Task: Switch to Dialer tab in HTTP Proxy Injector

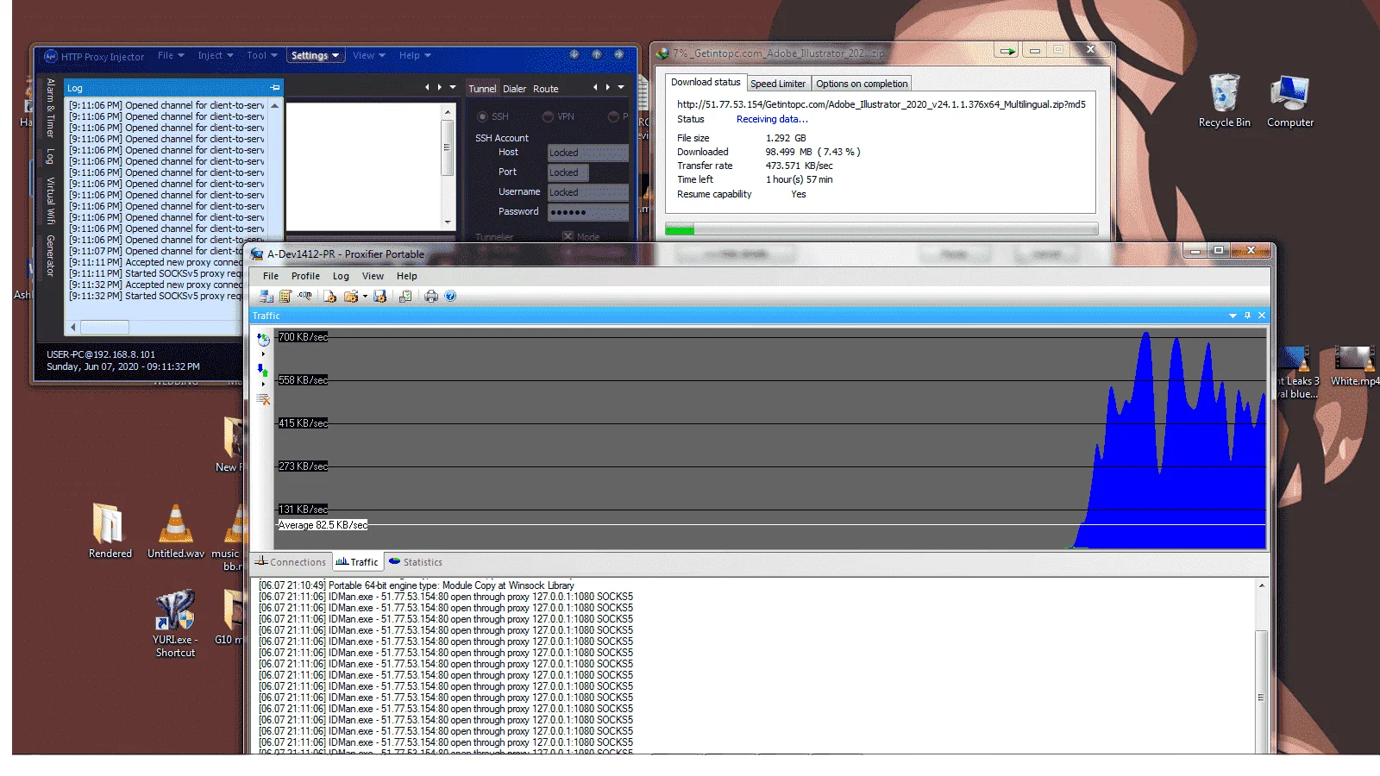Action: click(x=515, y=89)
